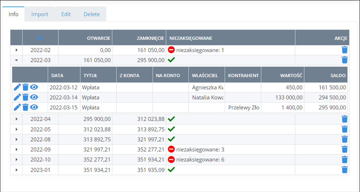
Task: View the 2022-03-12 transaction with eye icon
Action: [x=34, y=87]
